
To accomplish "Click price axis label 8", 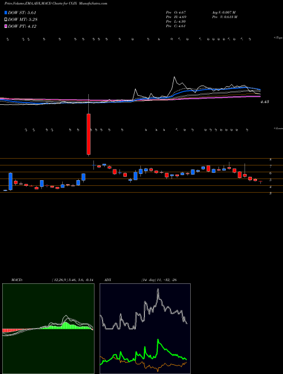I will coord(271,160).
